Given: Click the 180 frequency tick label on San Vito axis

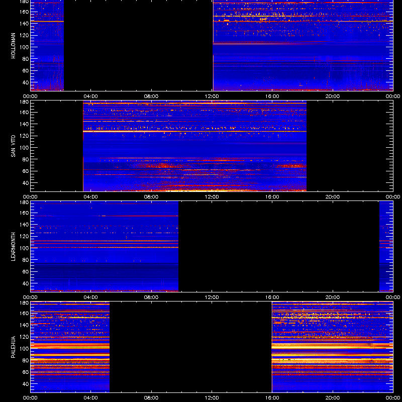Looking at the screenshot, I should coord(25,102).
